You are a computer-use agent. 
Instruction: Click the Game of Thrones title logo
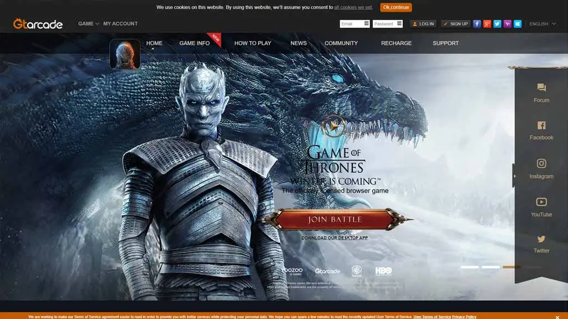pos(334,165)
